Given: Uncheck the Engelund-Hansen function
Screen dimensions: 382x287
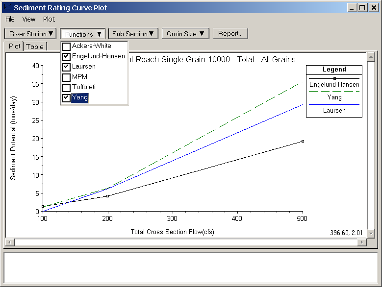Looking at the screenshot, I should coord(67,57).
